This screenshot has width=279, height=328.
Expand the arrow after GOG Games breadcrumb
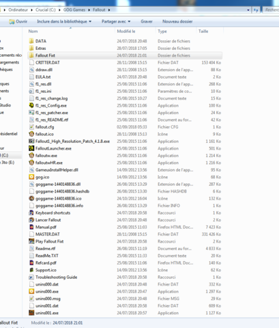89,10
